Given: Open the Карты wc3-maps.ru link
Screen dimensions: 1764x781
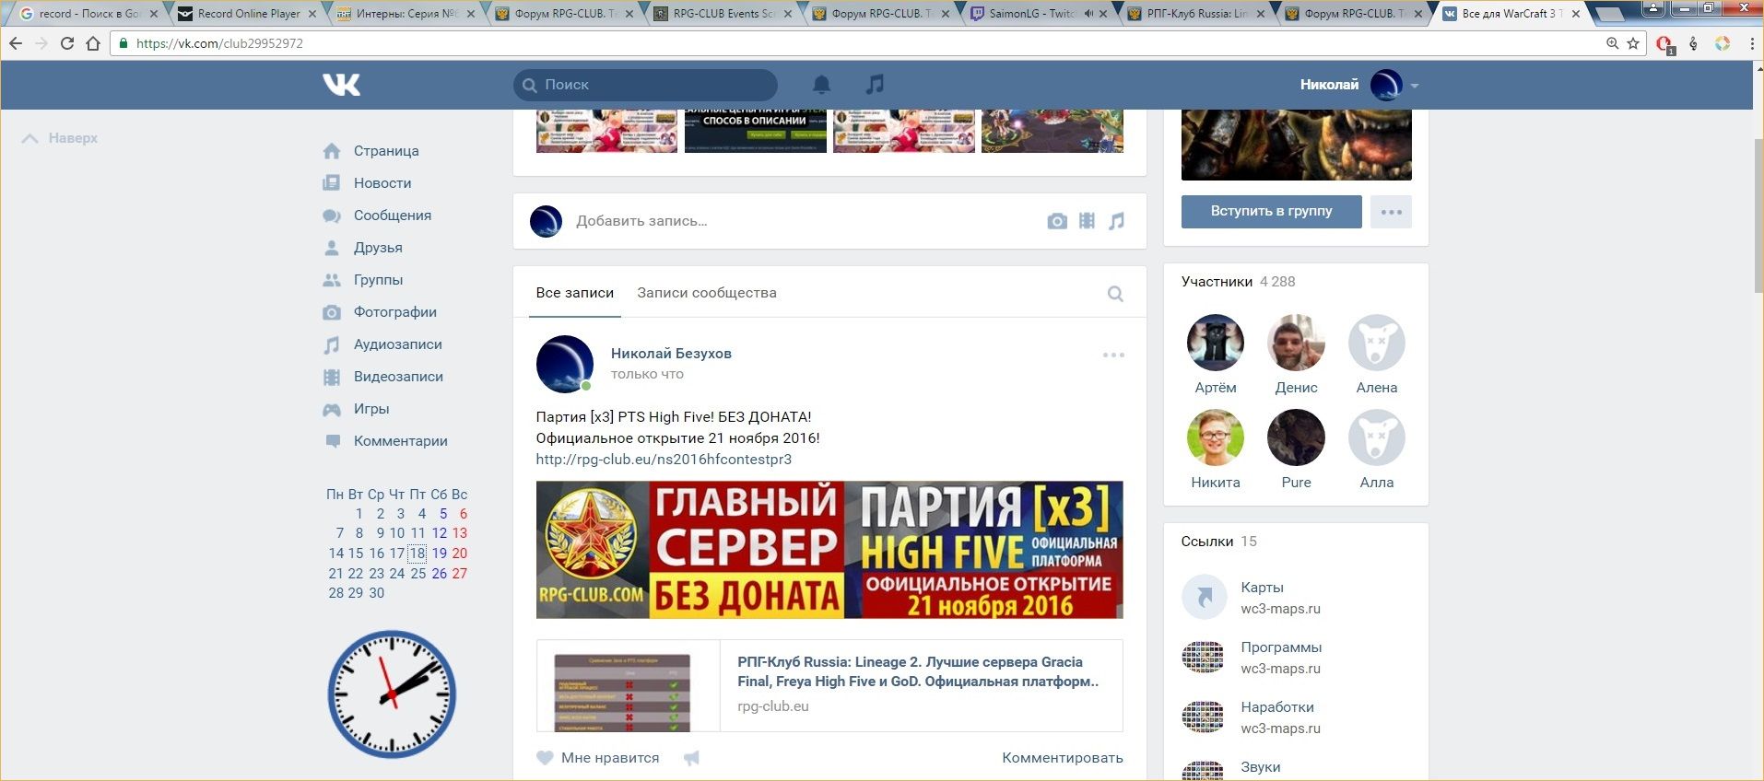Looking at the screenshot, I should pos(1262,588).
